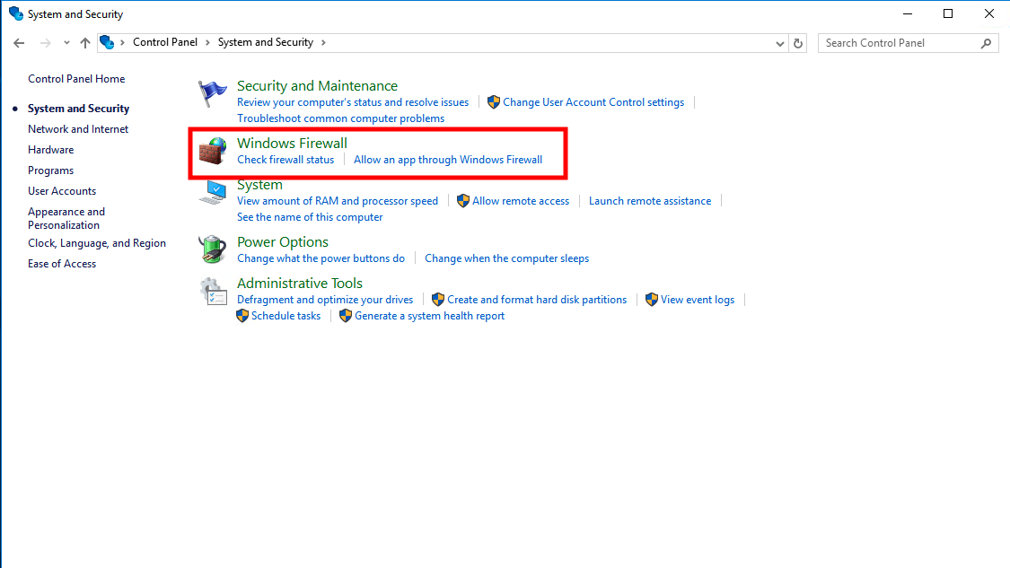Select Network and Internet category
Viewport: 1010px width, 568px height.
78,129
